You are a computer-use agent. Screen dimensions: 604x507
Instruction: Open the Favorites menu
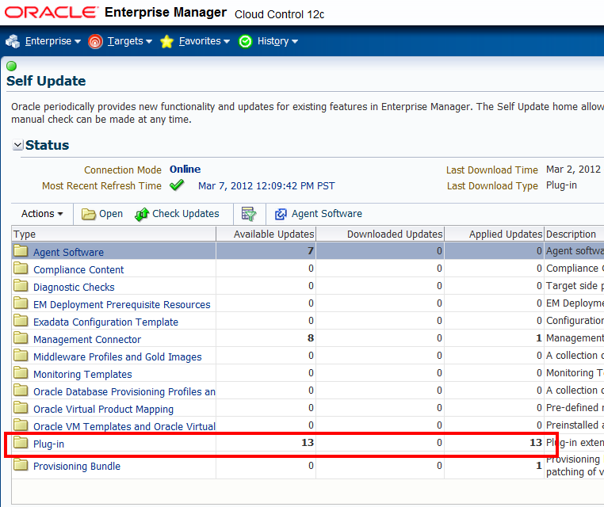pos(205,41)
